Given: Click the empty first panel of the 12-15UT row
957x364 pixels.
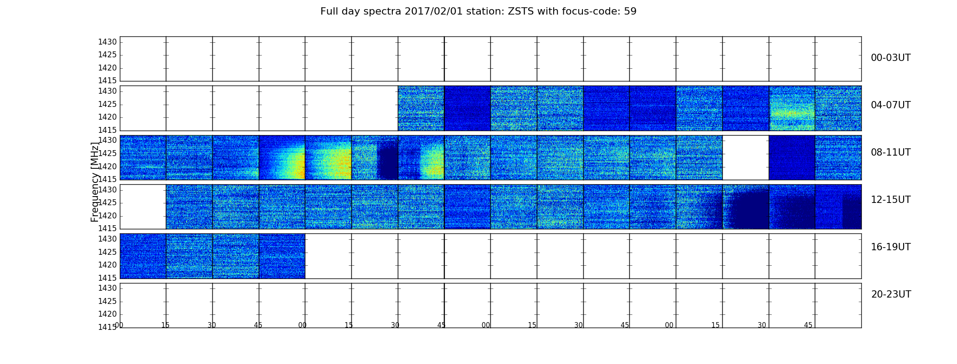Looking at the screenshot, I should (143, 207).
